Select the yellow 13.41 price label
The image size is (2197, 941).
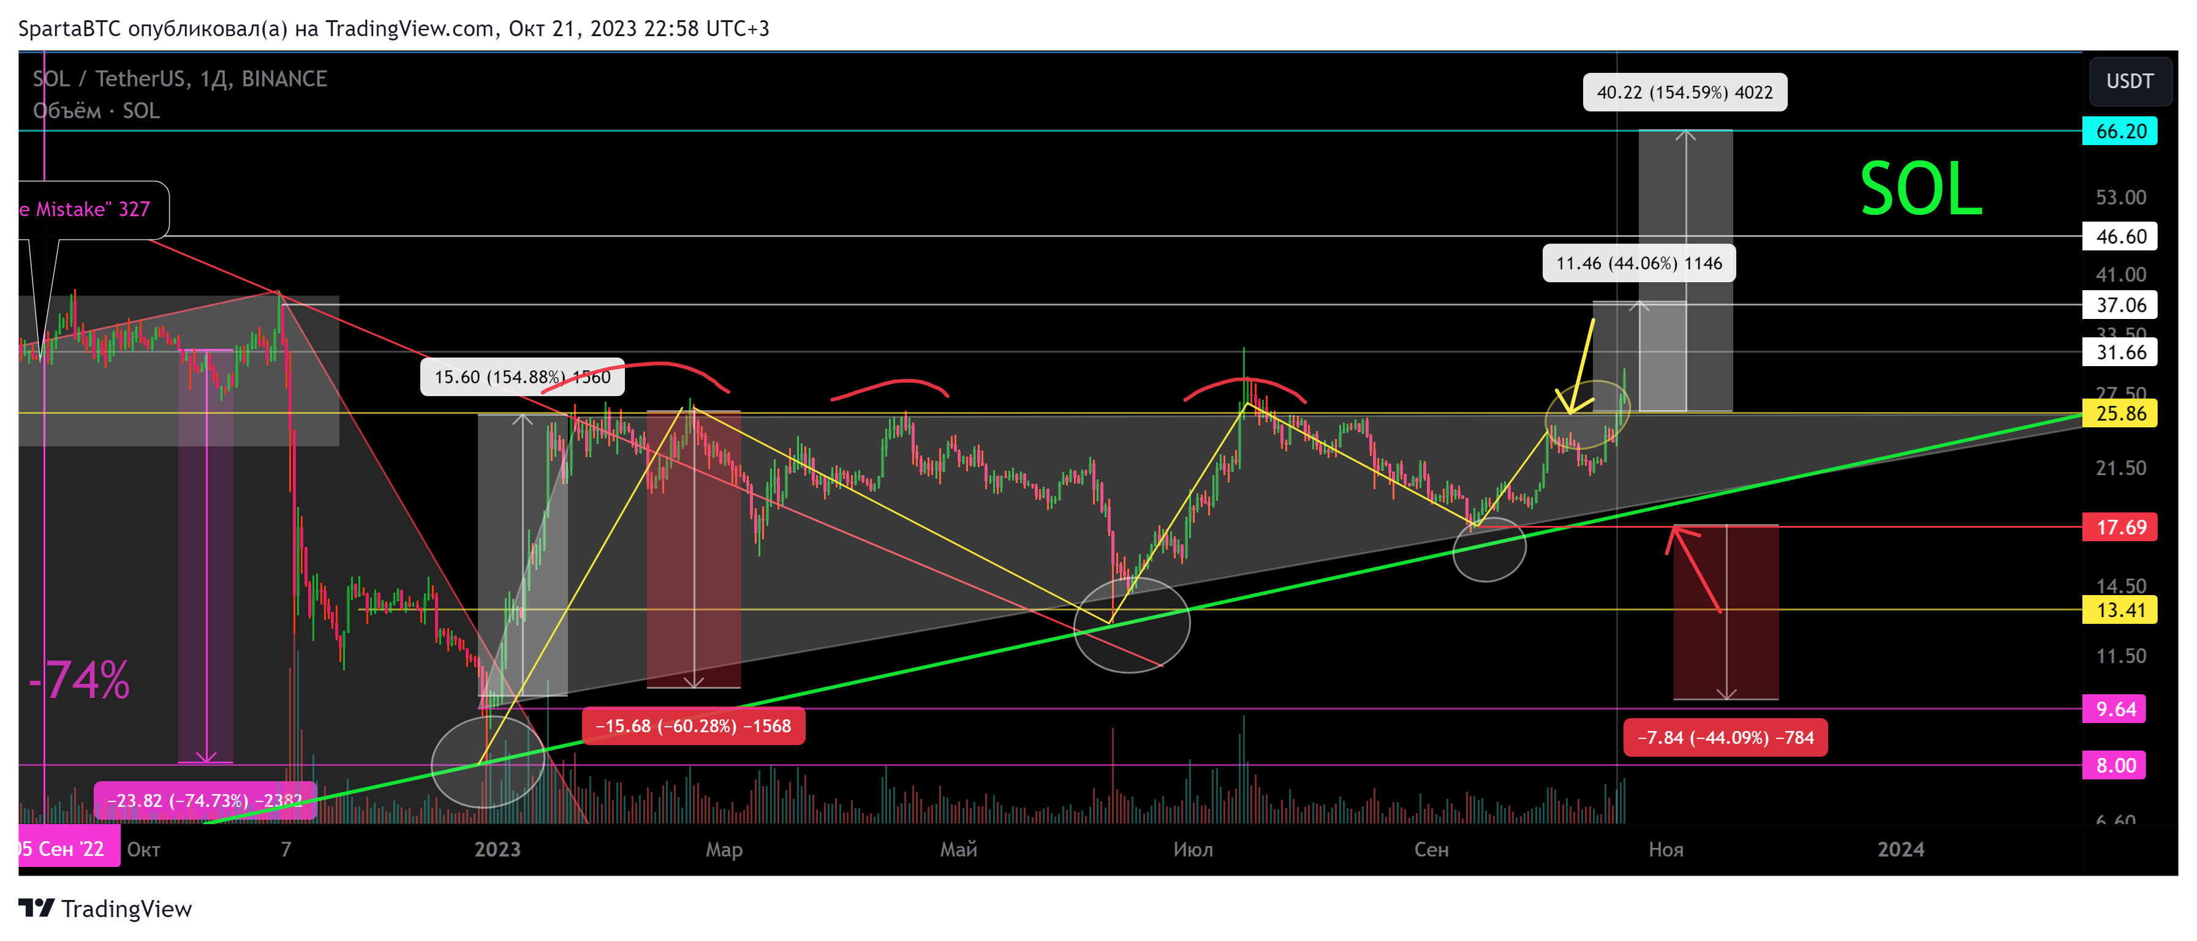click(2119, 609)
